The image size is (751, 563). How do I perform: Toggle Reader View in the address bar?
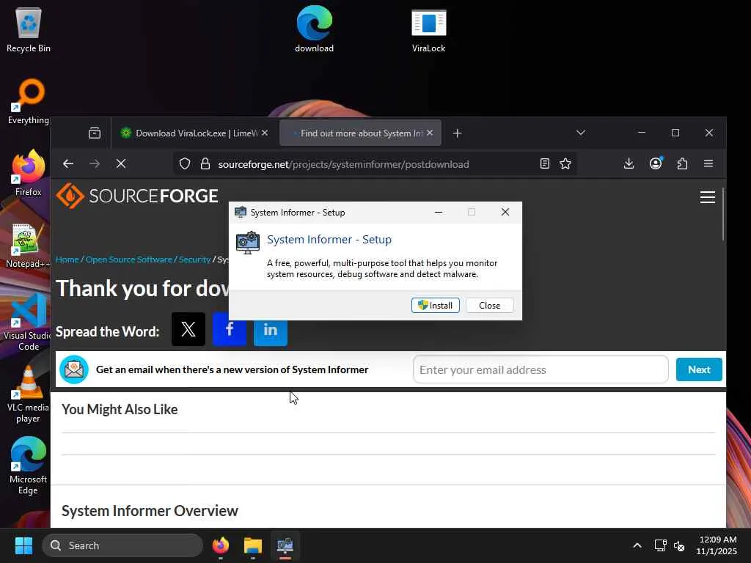tap(545, 163)
